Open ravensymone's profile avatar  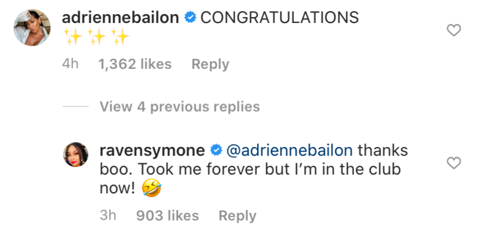pyautogui.click(x=76, y=155)
